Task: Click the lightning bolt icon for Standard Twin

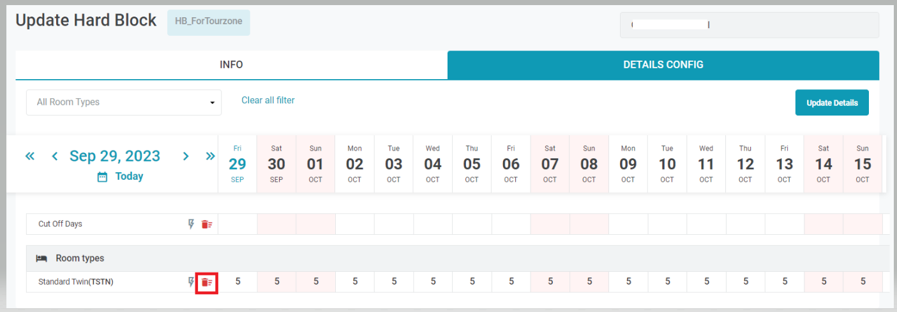Action: [x=191, y=281]
